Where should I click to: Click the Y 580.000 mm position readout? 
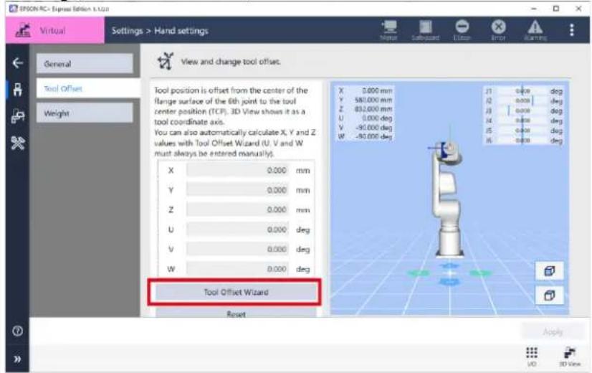[x=366, y=100]
